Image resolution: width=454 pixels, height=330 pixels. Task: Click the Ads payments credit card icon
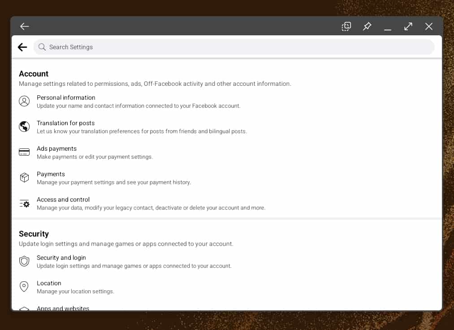click(24, 152)
